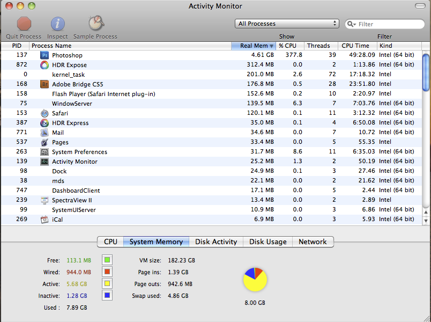Click the 113.1 MB free memory value

click(x=79, y=260)
